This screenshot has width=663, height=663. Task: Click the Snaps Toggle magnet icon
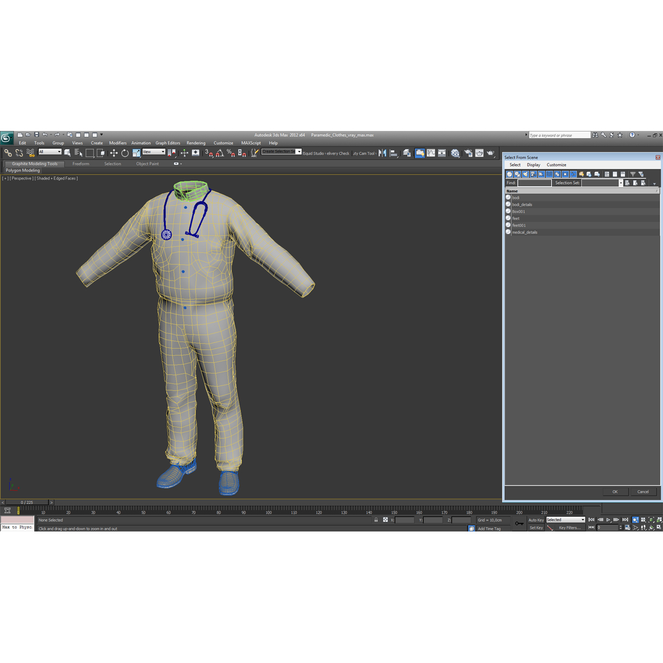(211, 154)
